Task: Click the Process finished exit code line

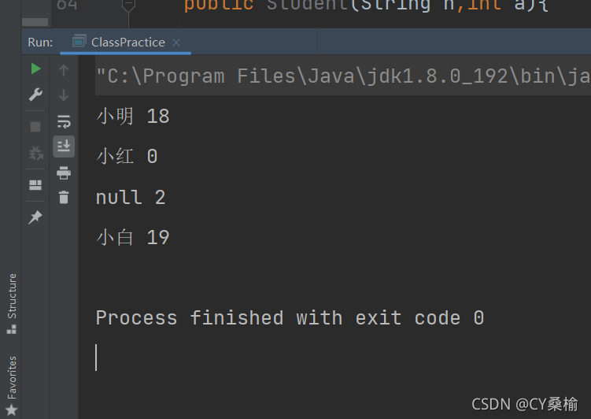Action: (290, 317)
